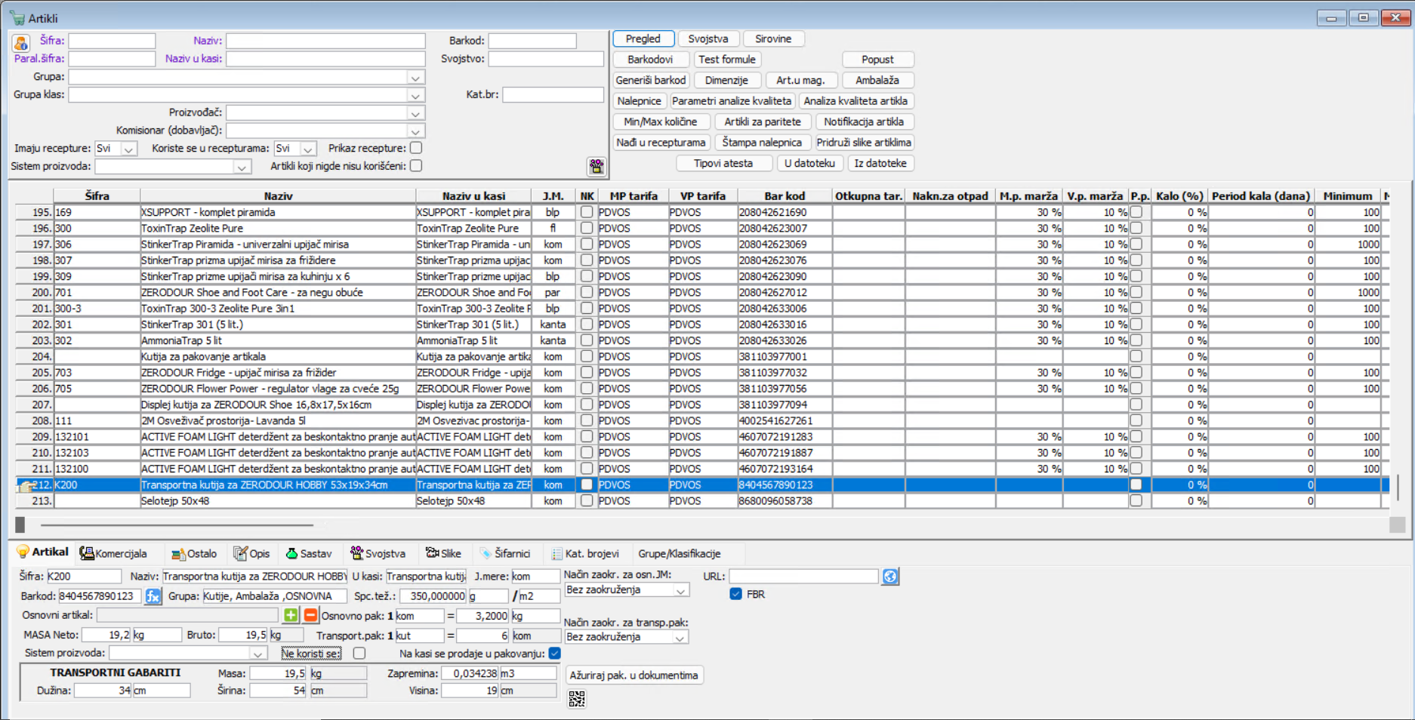Click the URL input field

804,577
